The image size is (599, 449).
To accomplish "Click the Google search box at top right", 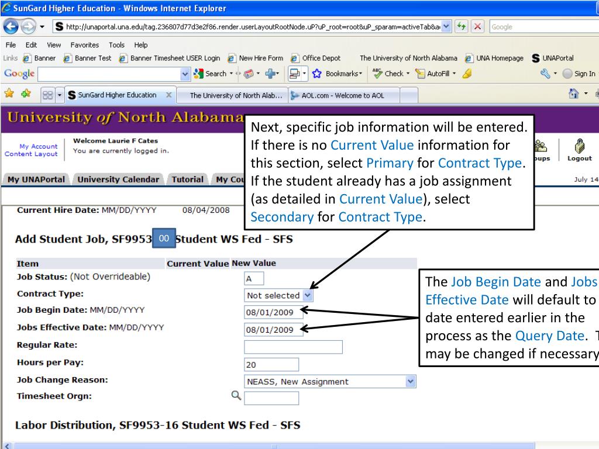I will pyautogui.click(x=544, y=27).
